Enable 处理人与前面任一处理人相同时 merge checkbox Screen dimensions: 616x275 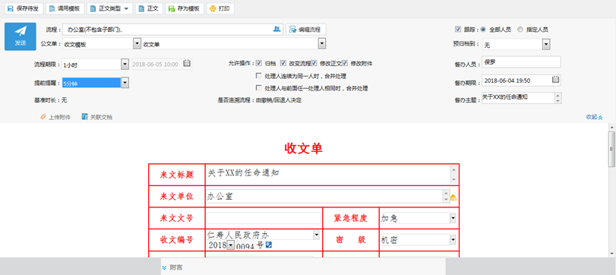258,88
